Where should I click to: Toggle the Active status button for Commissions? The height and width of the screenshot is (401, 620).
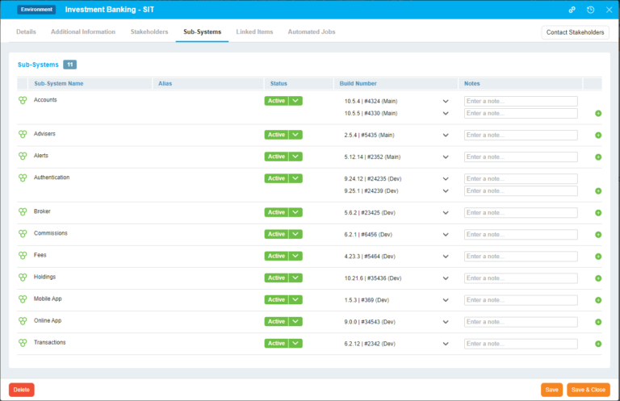276,234
